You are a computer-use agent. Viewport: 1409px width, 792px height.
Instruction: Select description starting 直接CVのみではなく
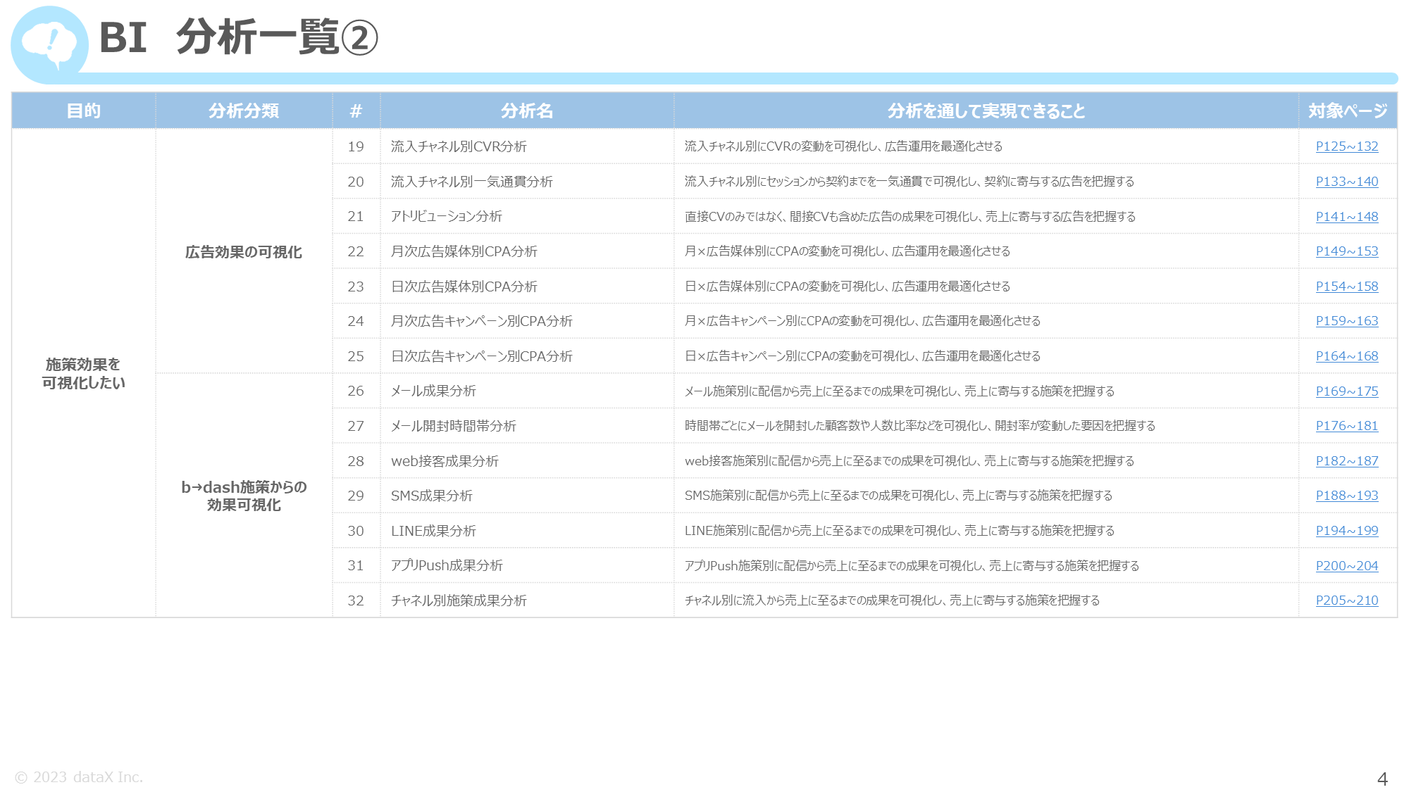pyautogui.click(x=910, y=217)
